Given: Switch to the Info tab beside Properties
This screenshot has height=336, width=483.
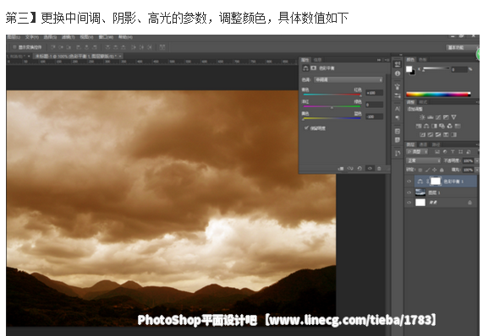Looking at the screenshot, I should [x=317, y=60].
